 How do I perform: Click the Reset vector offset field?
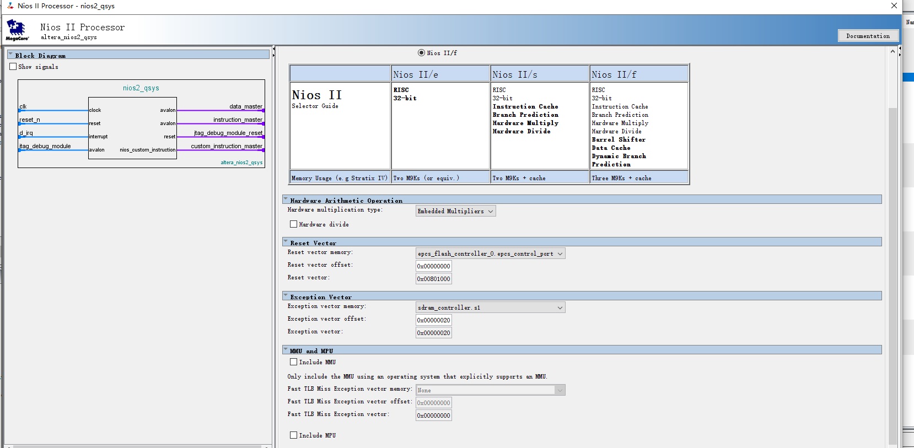point(434,266)
